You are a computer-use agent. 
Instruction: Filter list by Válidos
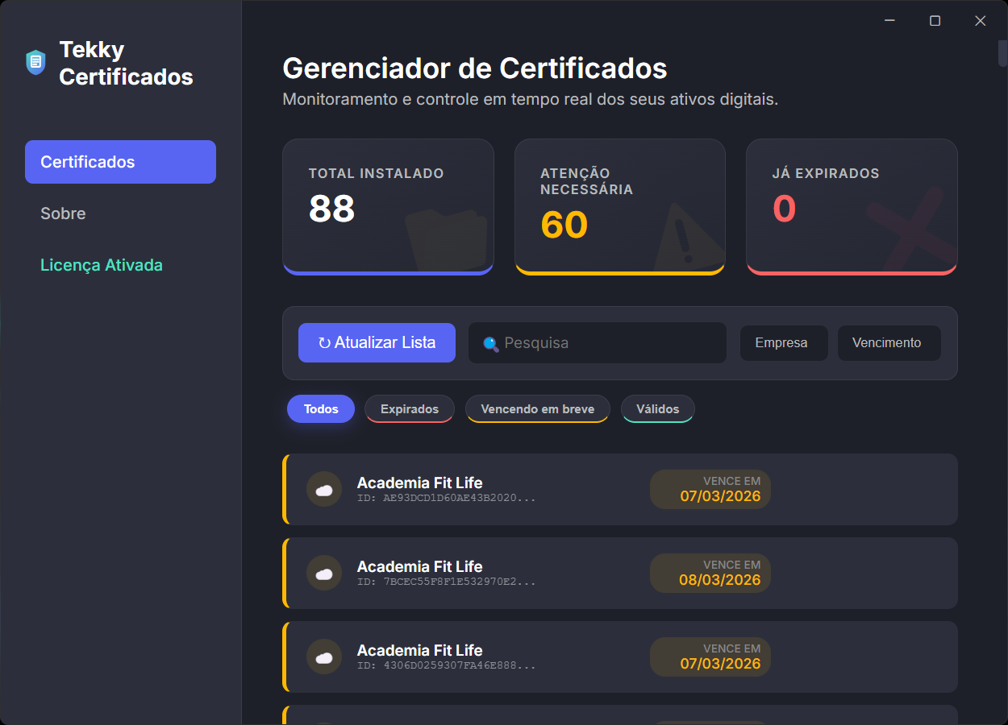658,409
